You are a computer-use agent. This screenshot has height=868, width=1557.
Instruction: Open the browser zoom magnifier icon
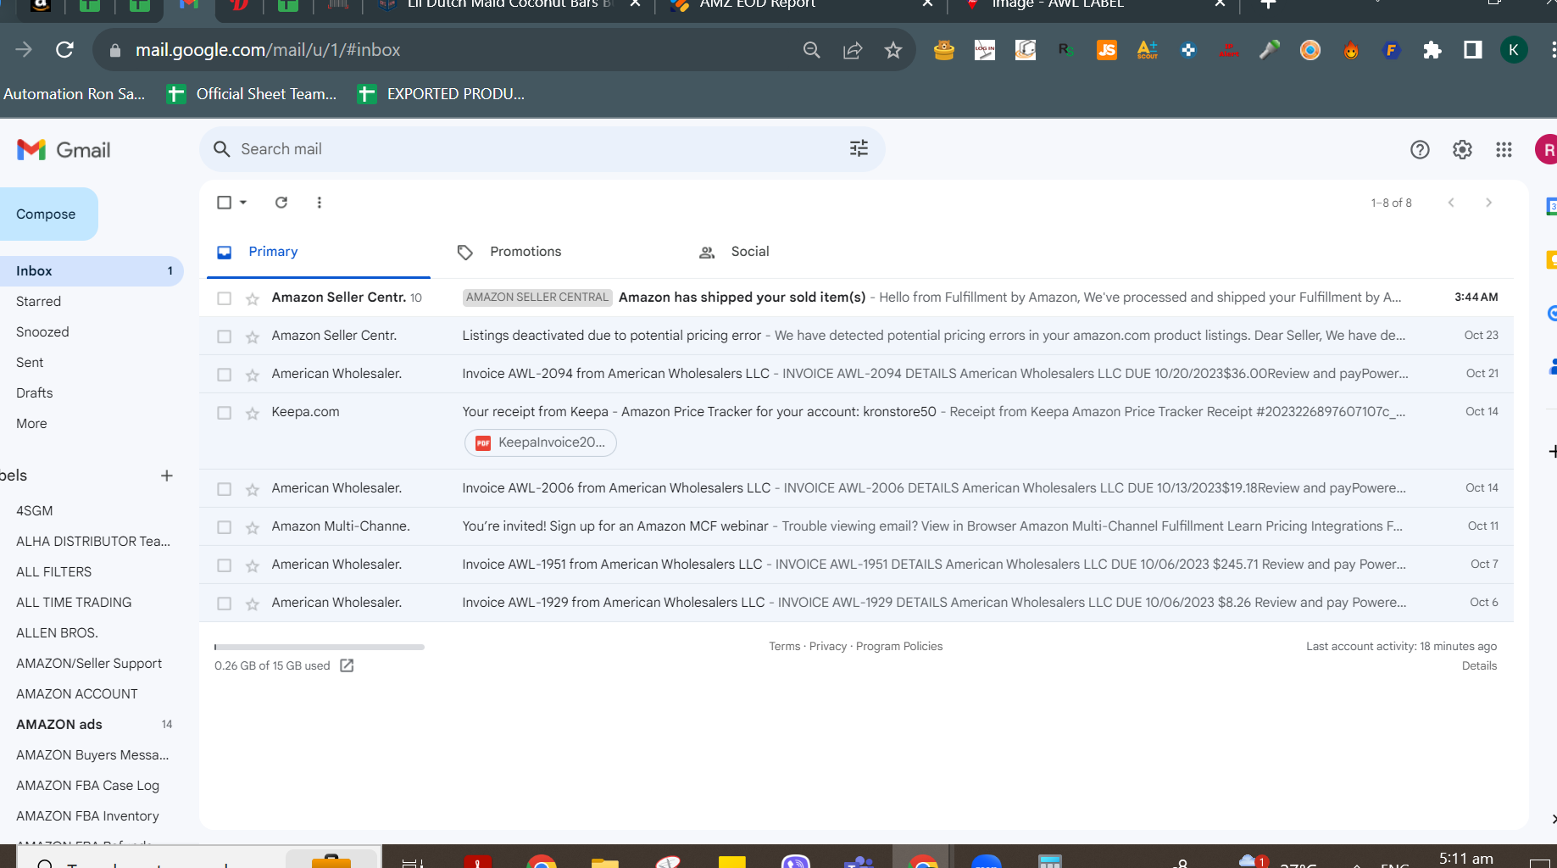click(812, 50)
